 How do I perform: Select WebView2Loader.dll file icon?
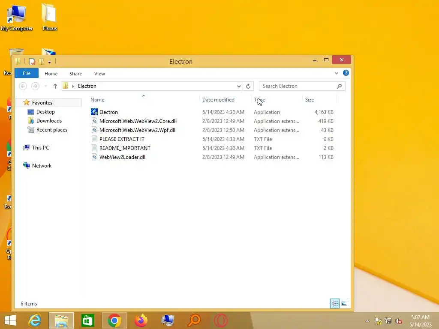(x=94, y=157)
